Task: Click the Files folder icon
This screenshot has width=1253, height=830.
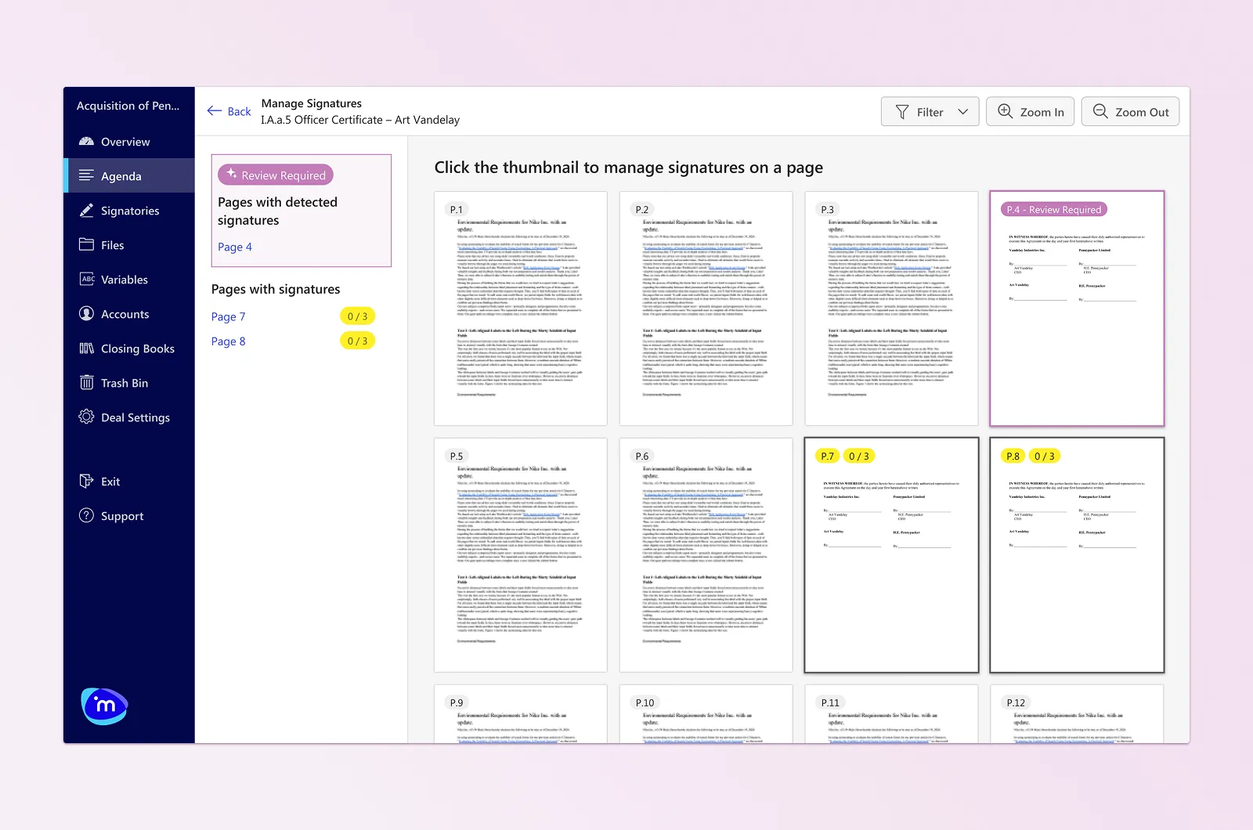Action: (86, 244)
